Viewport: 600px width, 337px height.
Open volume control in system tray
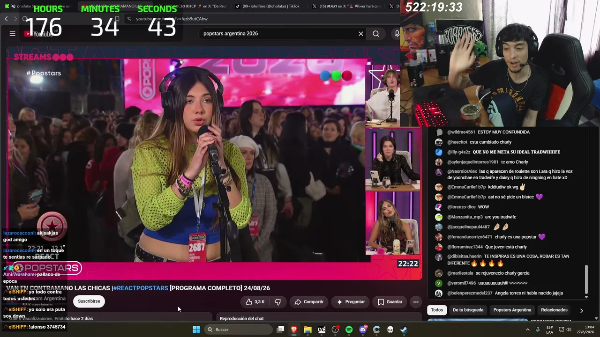569,330
